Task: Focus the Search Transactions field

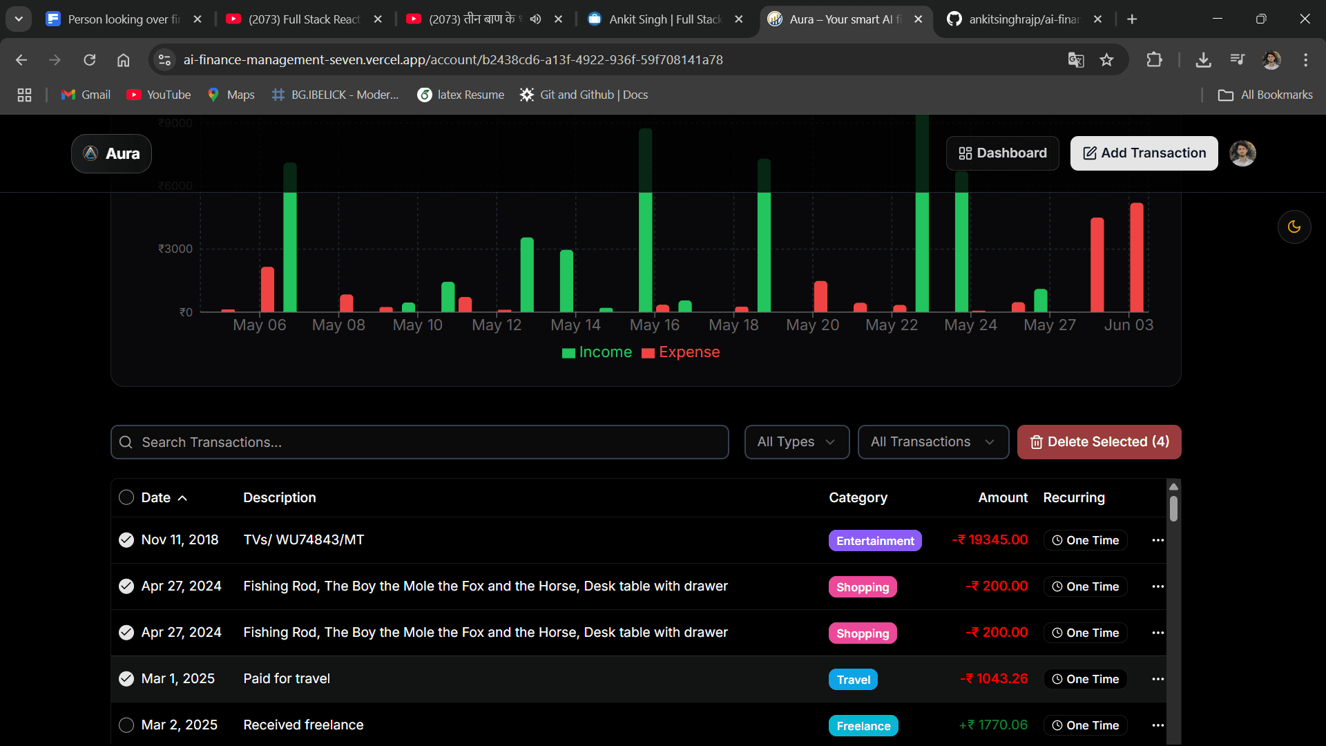Action: click(x=420, y=442)
